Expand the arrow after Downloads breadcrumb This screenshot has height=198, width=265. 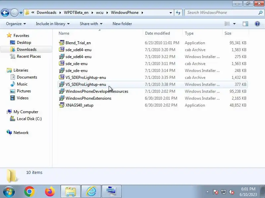(x=60, y=13)
